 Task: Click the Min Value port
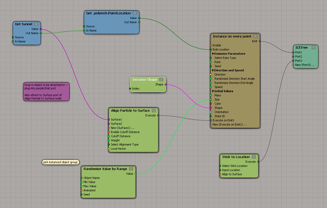point(81,182)
